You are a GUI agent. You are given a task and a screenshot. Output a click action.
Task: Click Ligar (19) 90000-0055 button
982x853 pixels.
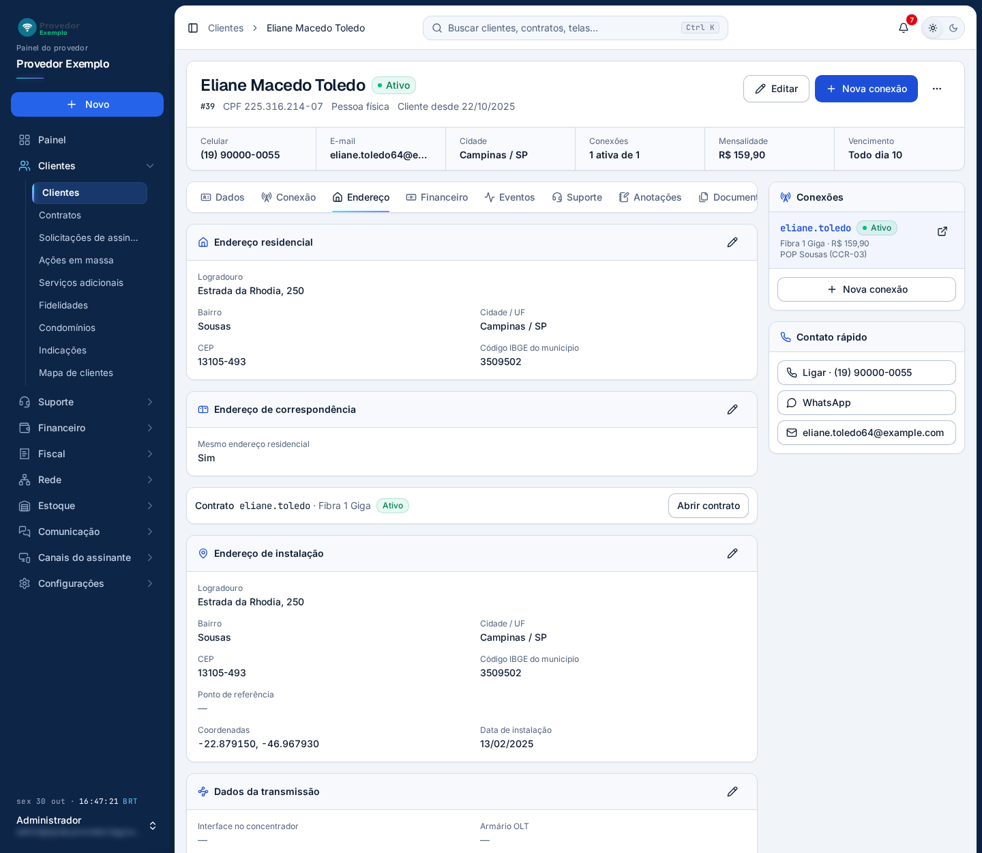click(867, 373)
